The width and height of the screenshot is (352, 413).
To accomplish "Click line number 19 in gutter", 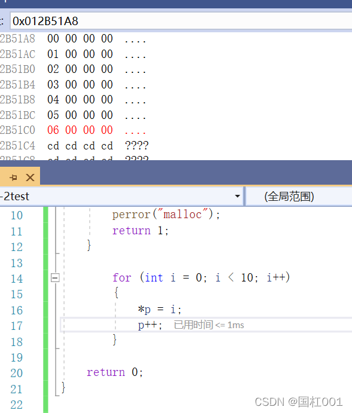I will [x=17, y=357].
